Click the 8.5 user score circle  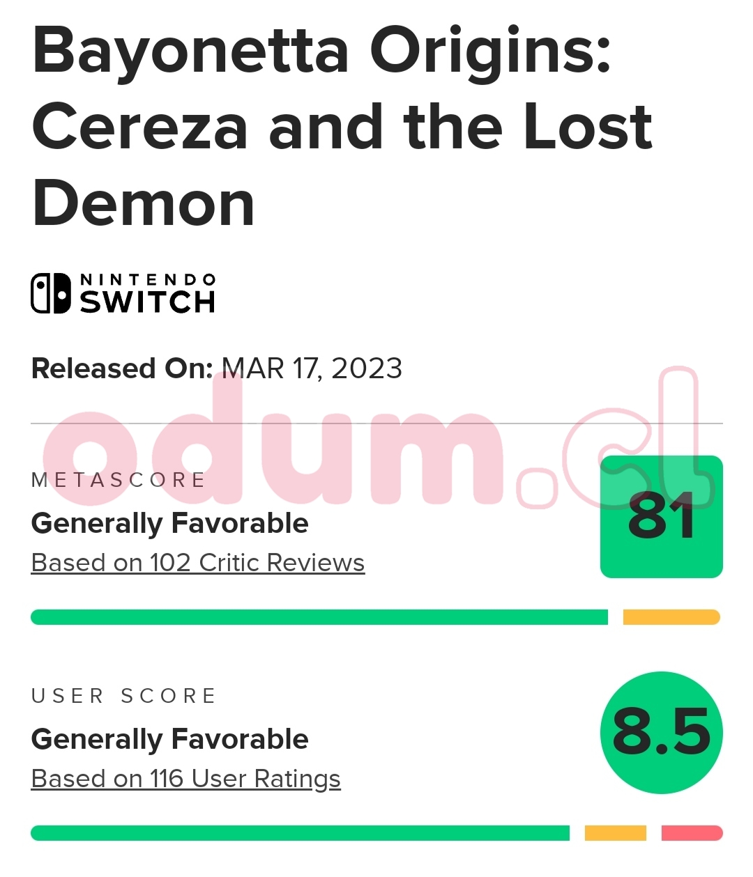(x=661, y=732)
